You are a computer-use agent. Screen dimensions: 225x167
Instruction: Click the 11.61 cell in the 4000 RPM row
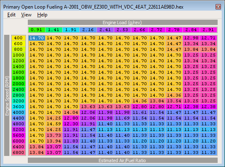[x=140, y=113]
